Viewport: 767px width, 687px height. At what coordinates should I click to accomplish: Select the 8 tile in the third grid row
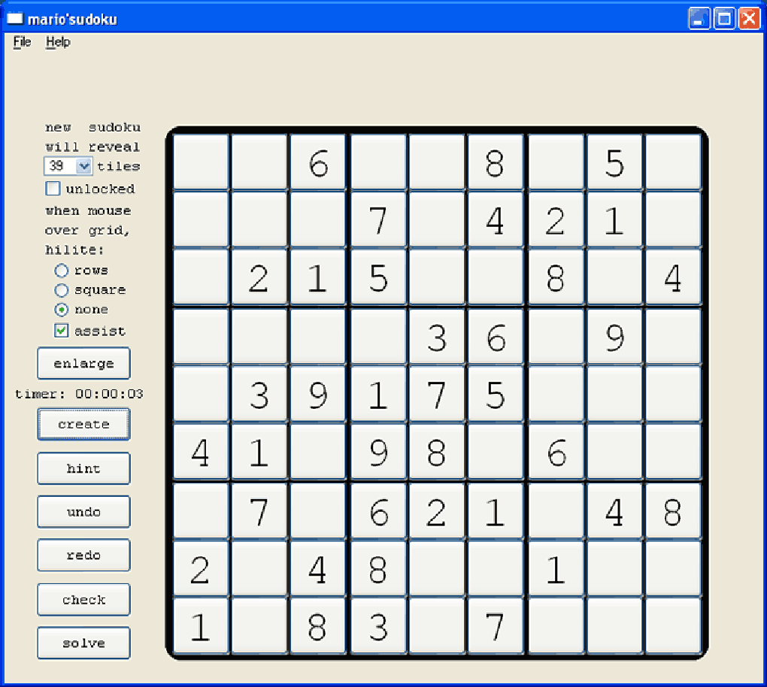[x=556, y=278]
